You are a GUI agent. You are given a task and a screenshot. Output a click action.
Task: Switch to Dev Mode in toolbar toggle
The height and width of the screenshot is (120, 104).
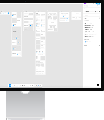(x=41, y=86)
